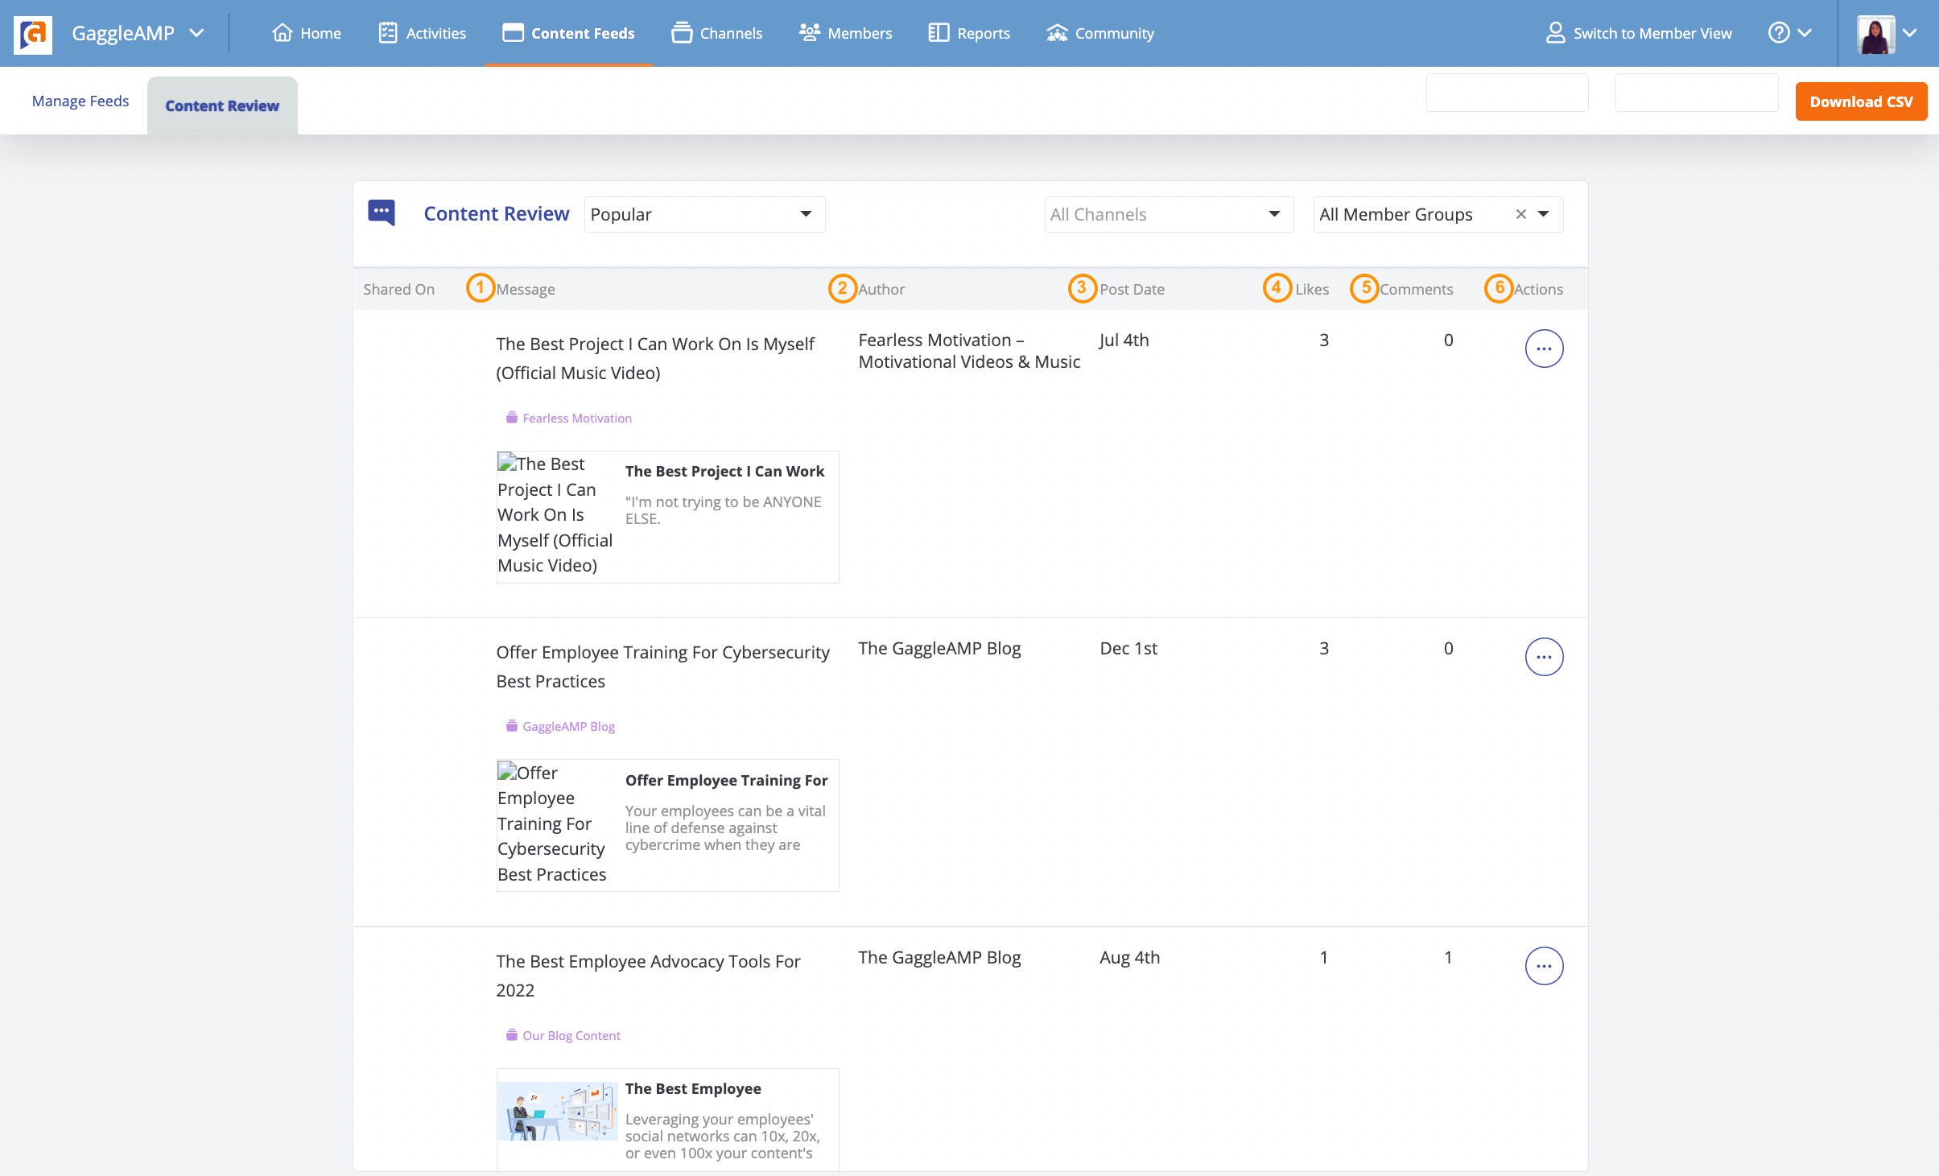Viewport: 1939px width, 1176px height.
Task: Click message 'The Best Employee Advocacy Tools For 2022'
Action: [x=648, y=976]
